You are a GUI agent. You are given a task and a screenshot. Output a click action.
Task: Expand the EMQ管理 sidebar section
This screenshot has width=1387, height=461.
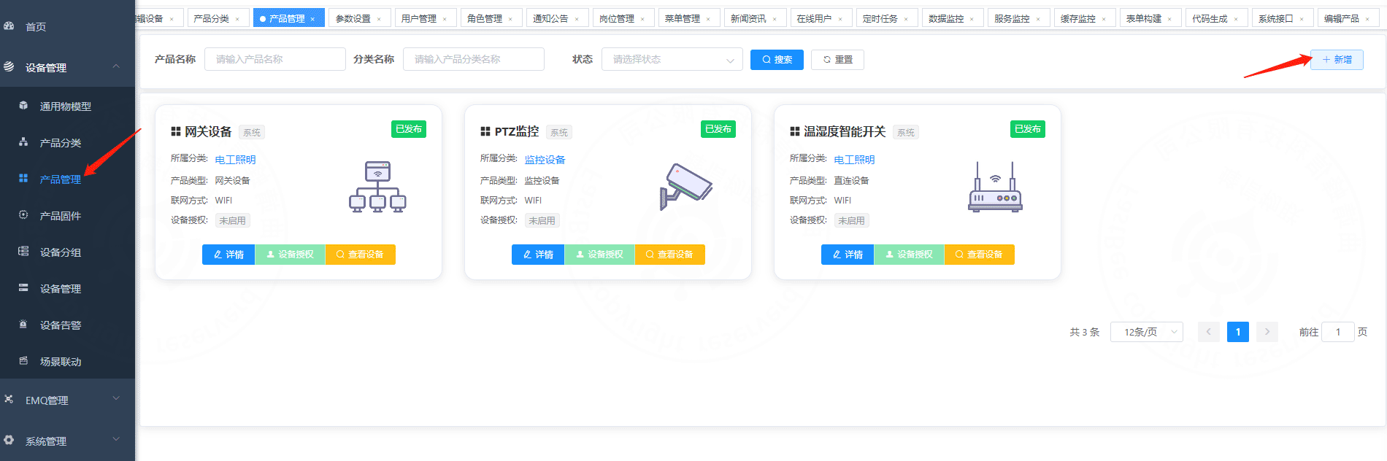[116, 399]
